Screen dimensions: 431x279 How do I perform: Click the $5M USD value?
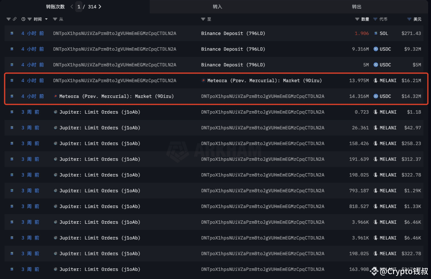coord(417,65)
